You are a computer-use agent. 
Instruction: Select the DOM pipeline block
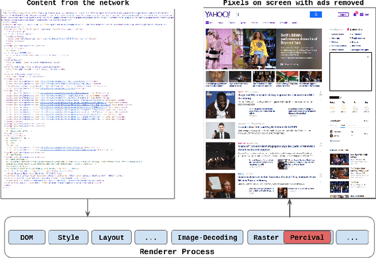click(x=26, y=237)
